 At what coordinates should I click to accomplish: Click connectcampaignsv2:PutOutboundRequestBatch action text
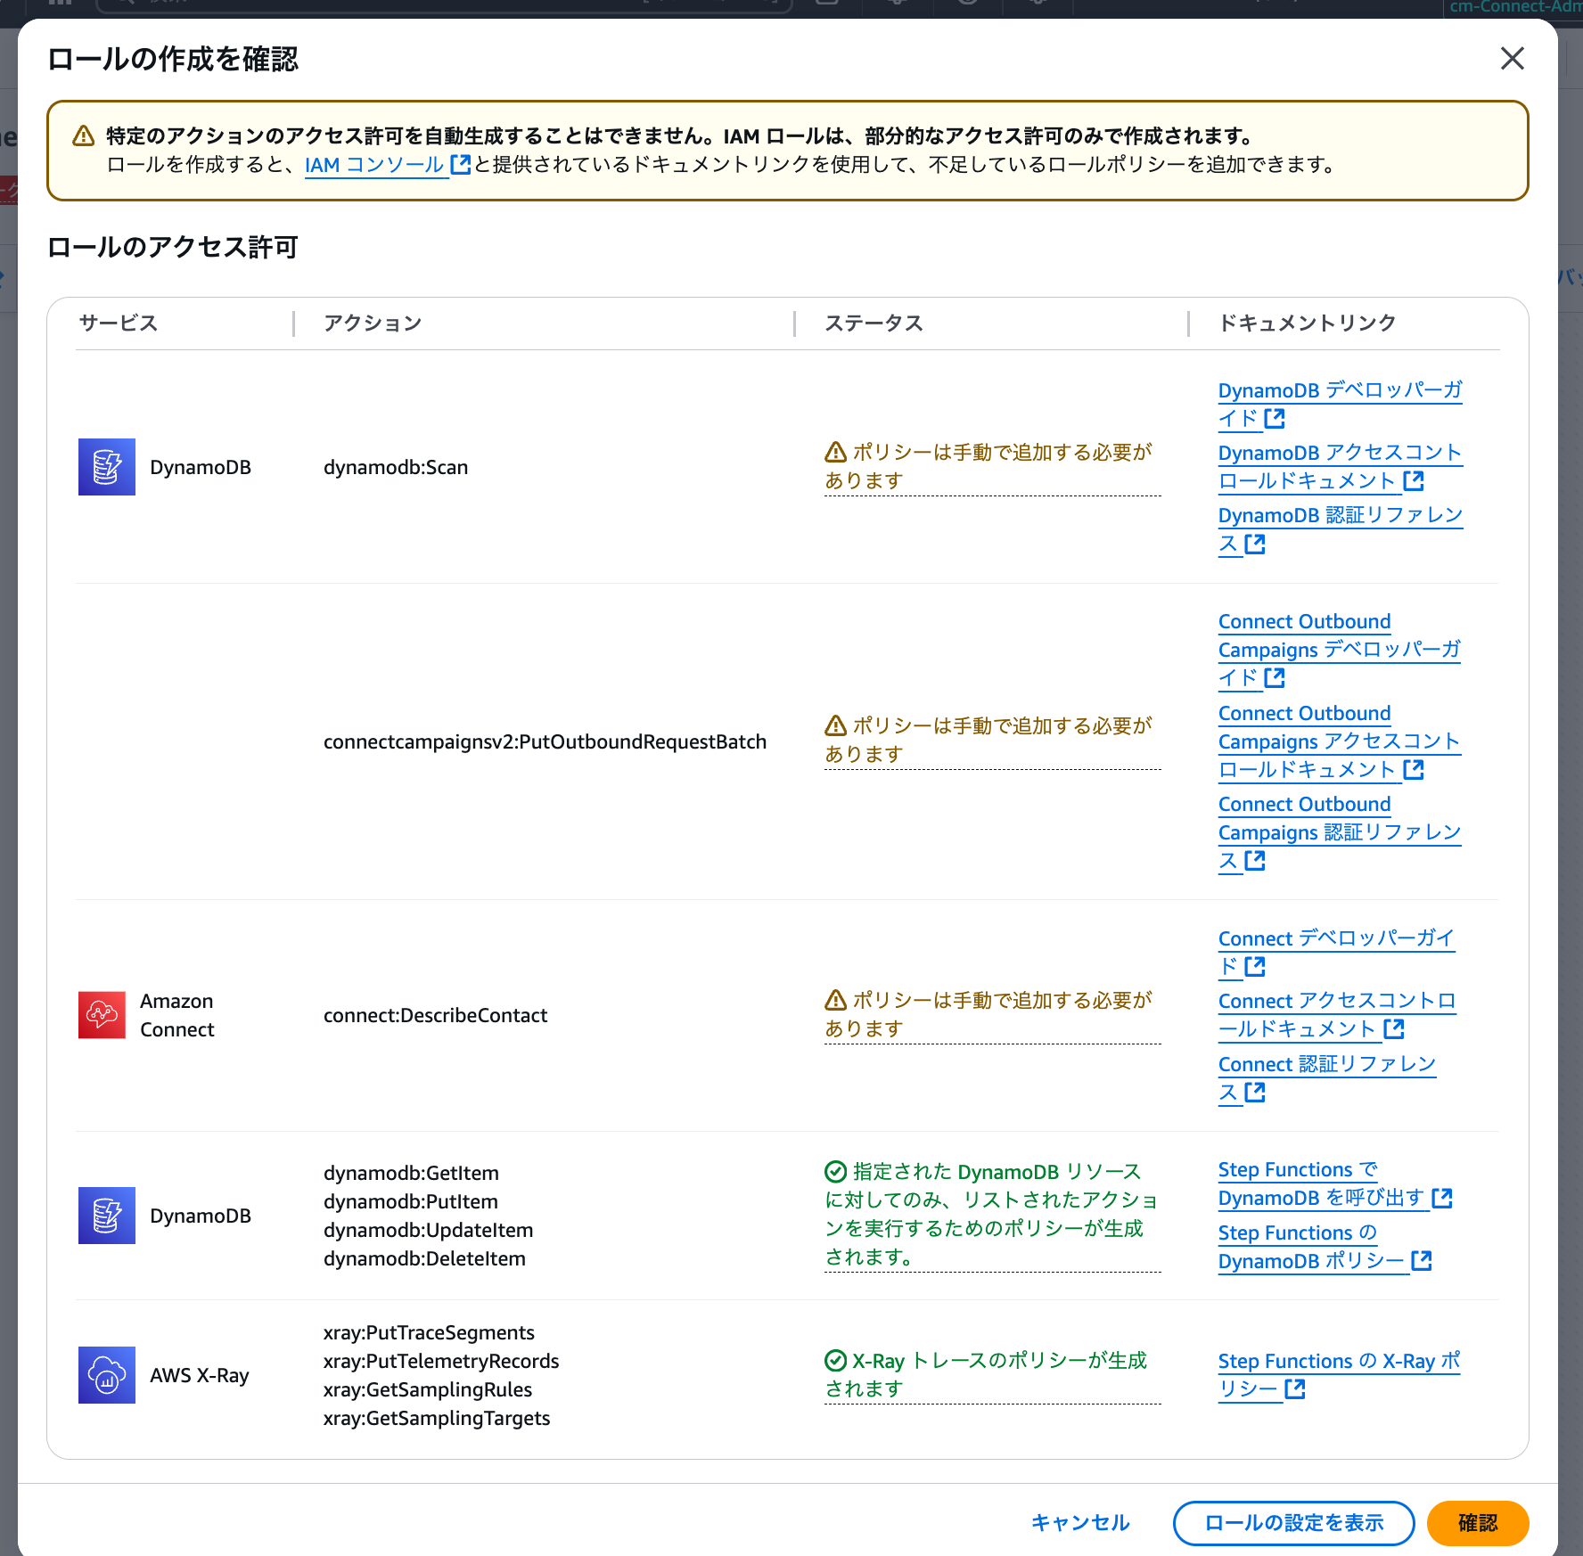(x=545, y=741)
